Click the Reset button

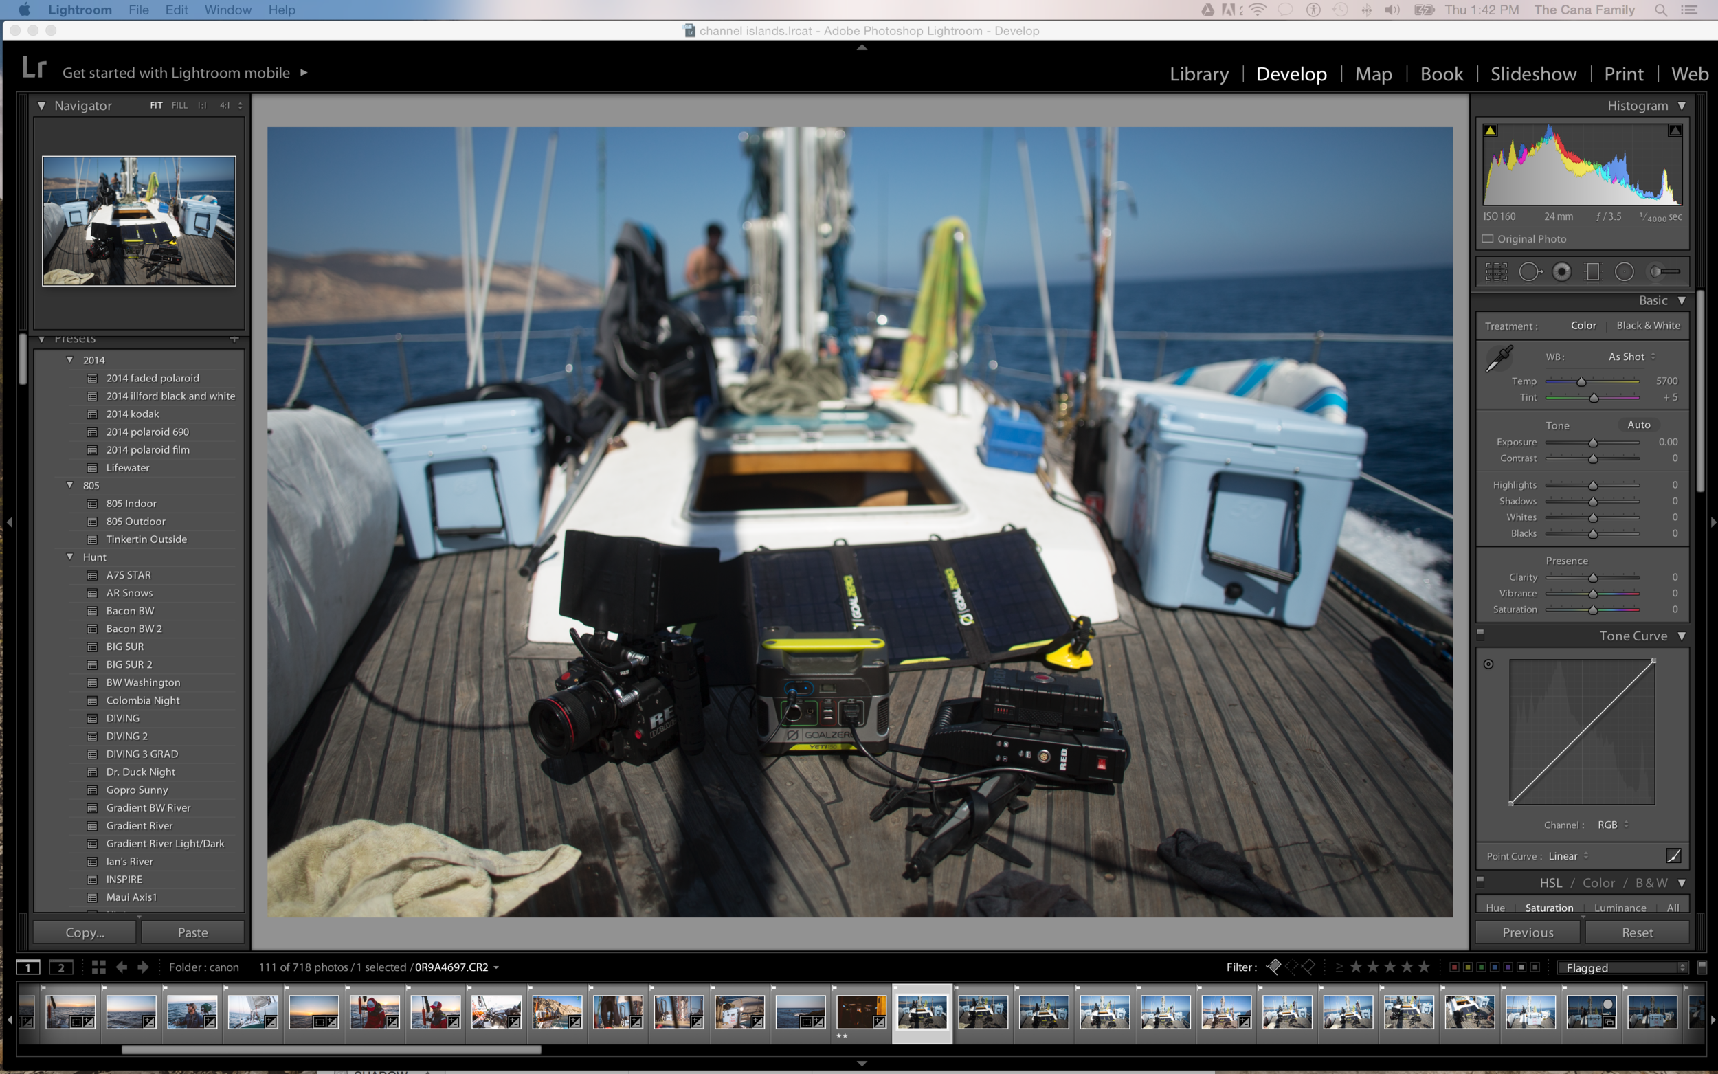pos(1637,932)
